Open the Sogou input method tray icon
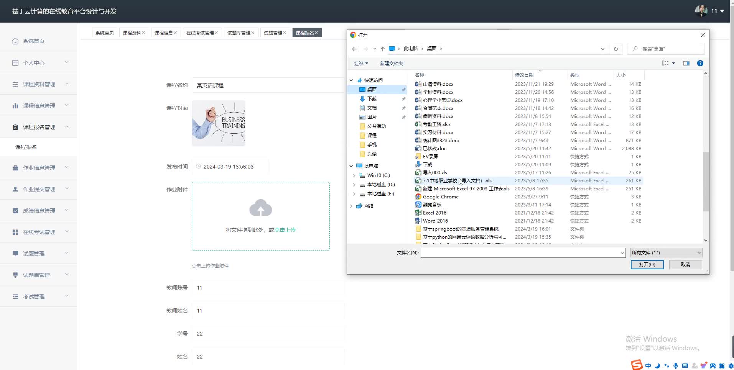The image size is (734, 370). tap(637, 365)
